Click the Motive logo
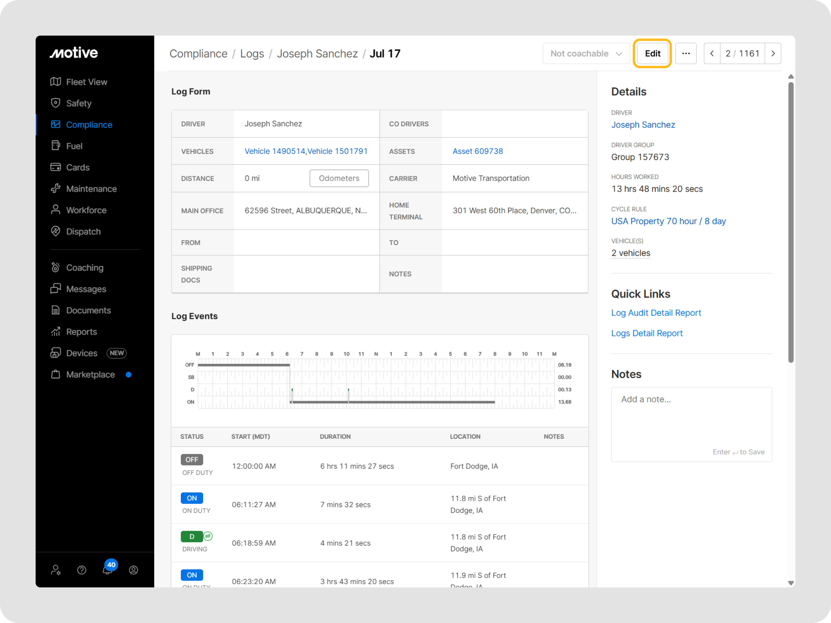 pos(74,53)
